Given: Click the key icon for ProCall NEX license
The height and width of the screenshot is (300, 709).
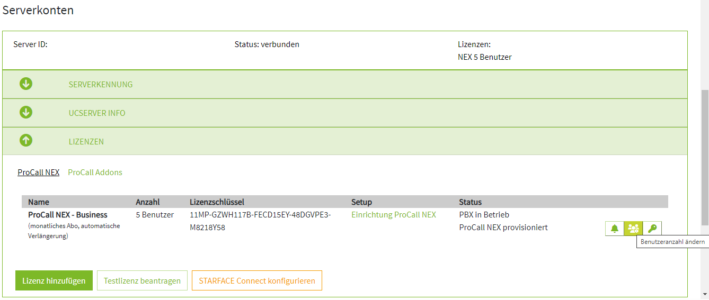Looking at the screenshot, I should coord(652,229).
